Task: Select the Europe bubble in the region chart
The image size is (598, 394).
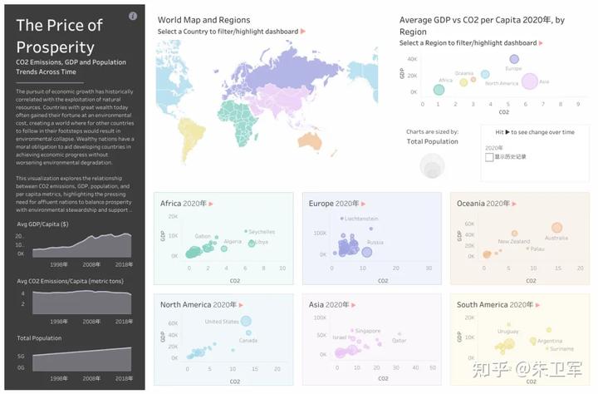Action: coord(514,59)
